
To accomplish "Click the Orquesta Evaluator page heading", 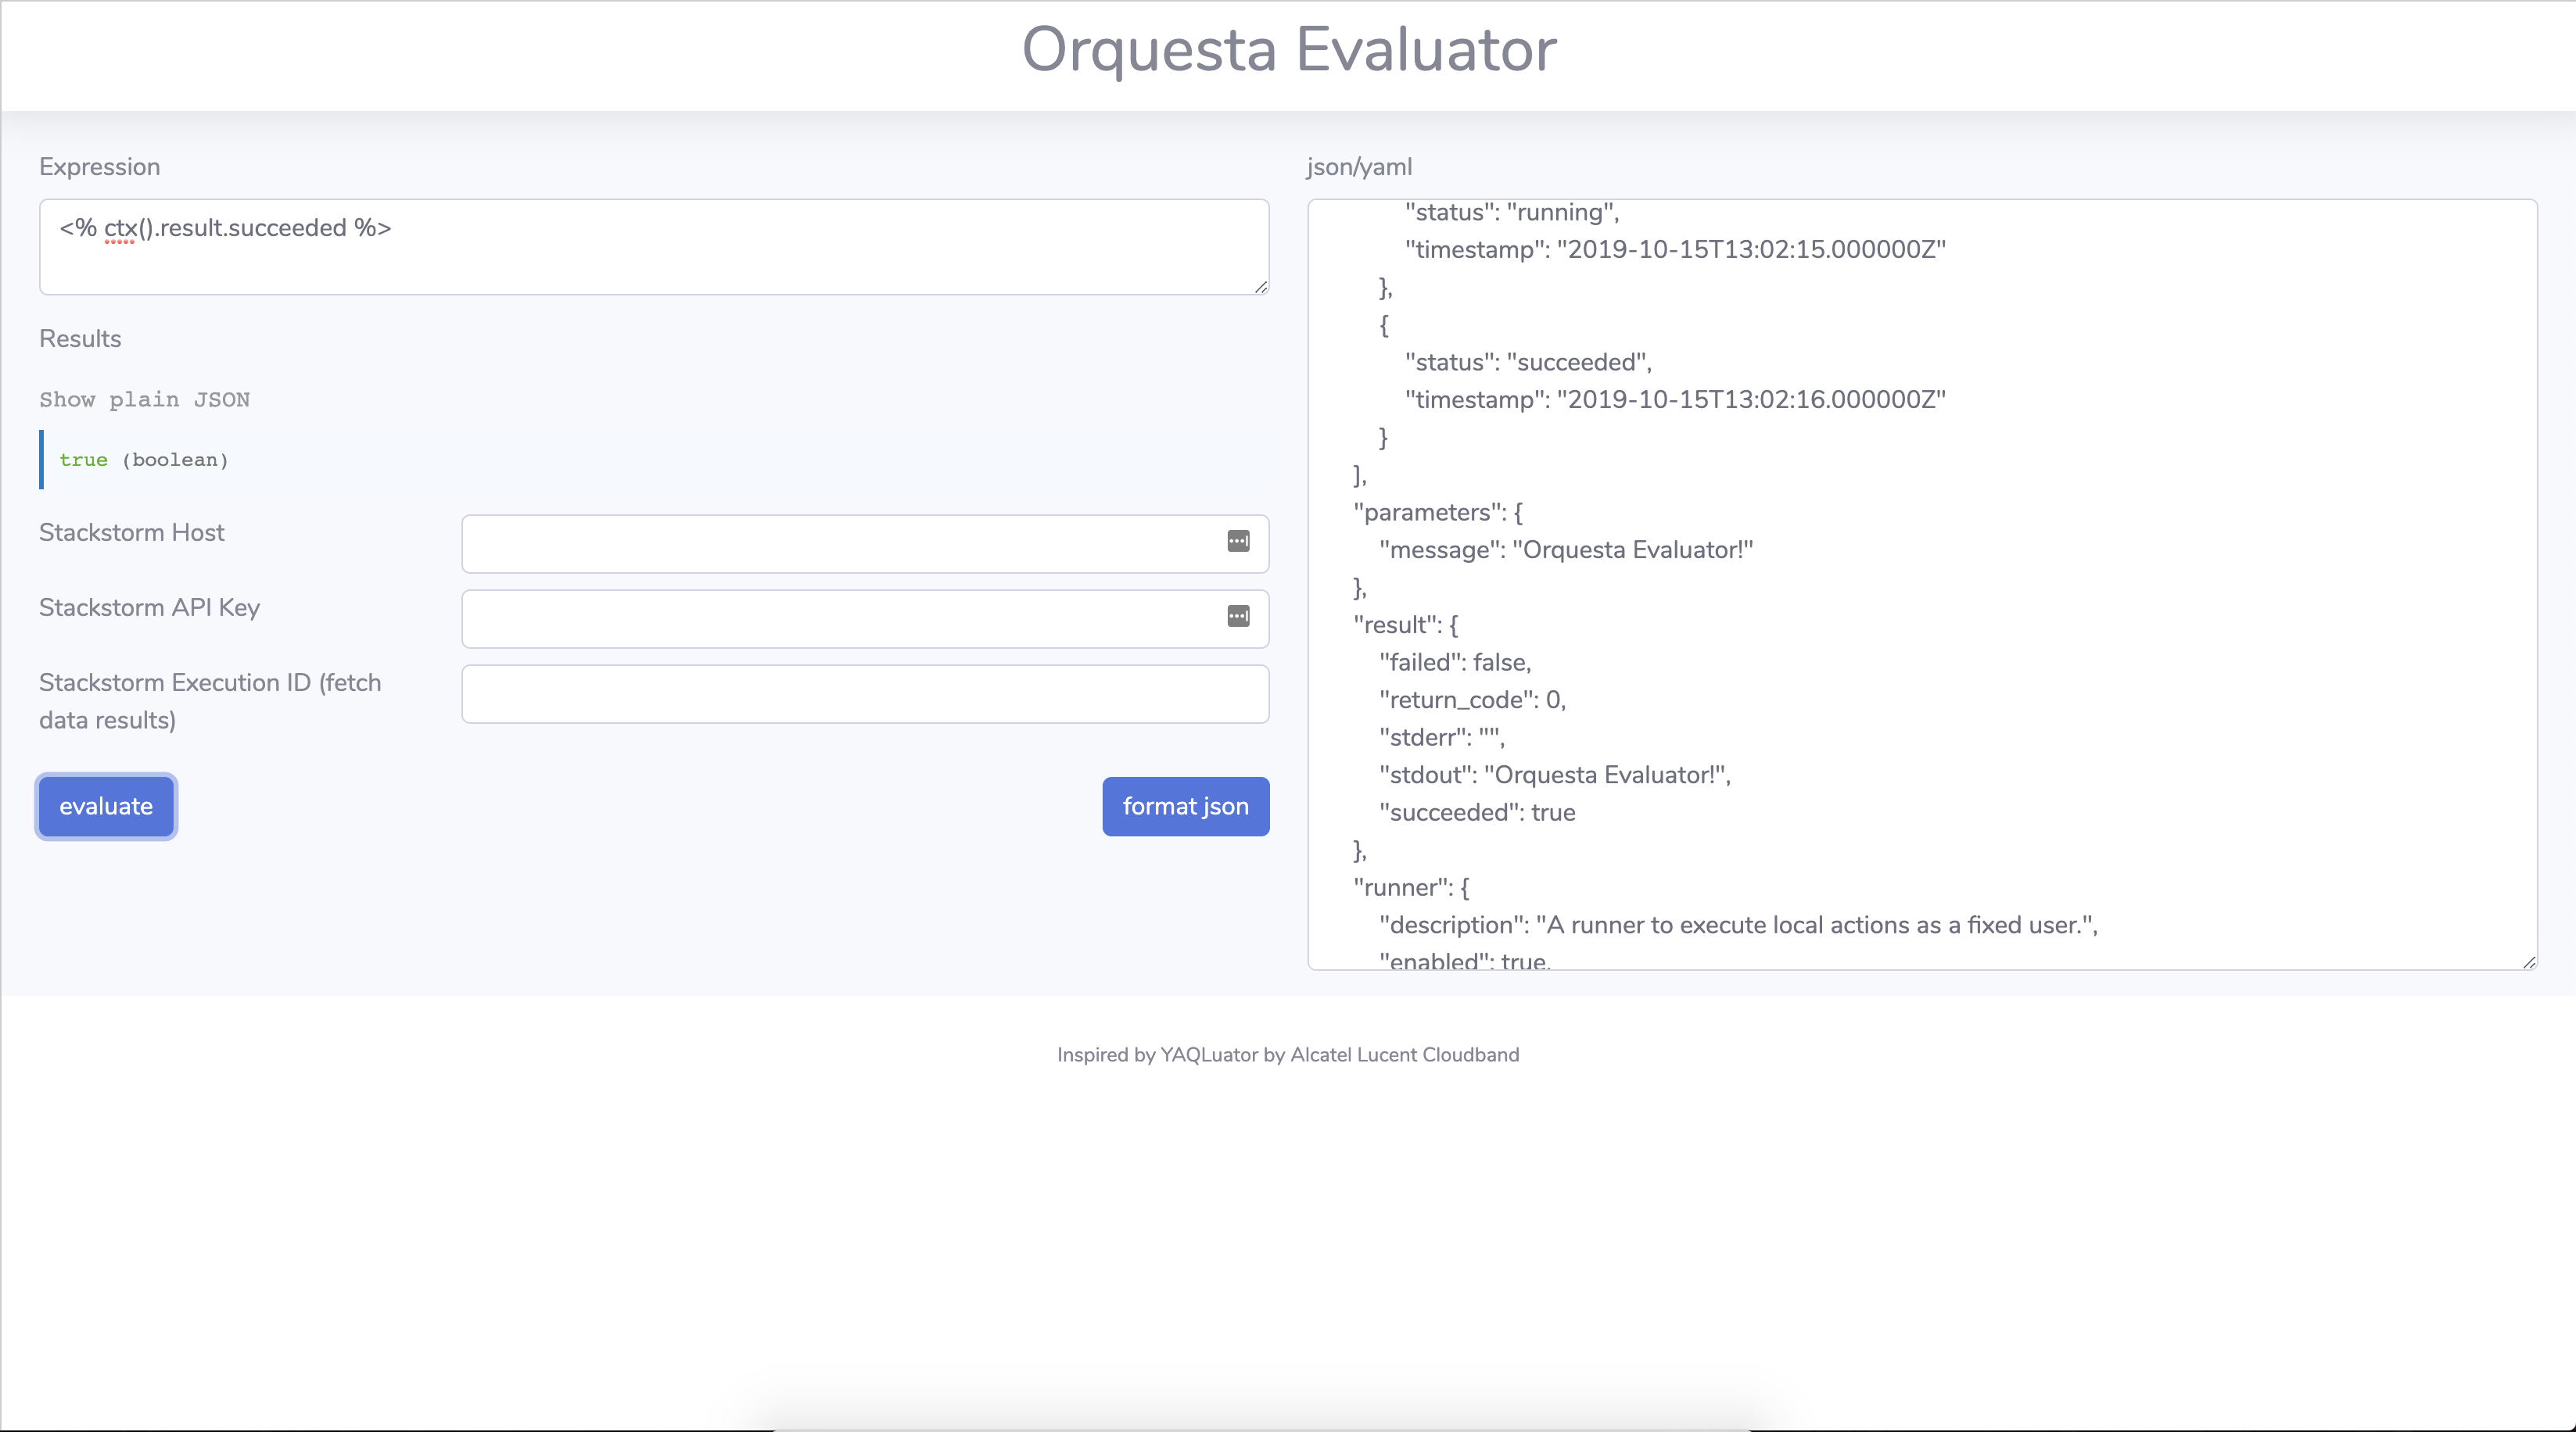I will click(1288, 49).
